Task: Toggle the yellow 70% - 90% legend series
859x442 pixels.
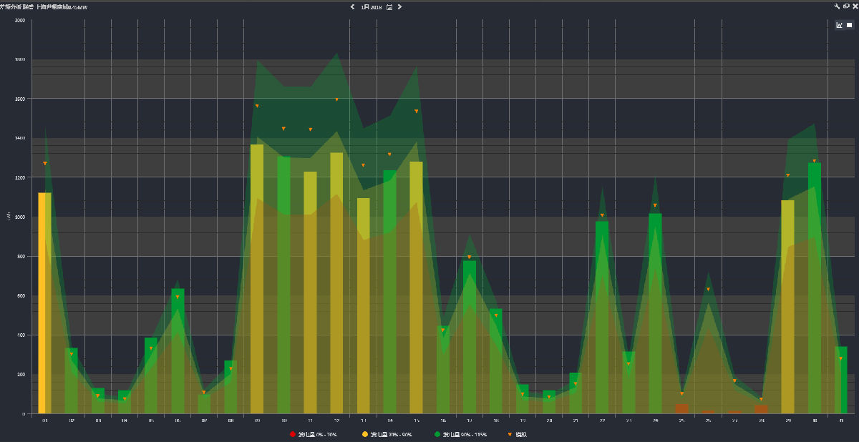Action: point(387,434)
